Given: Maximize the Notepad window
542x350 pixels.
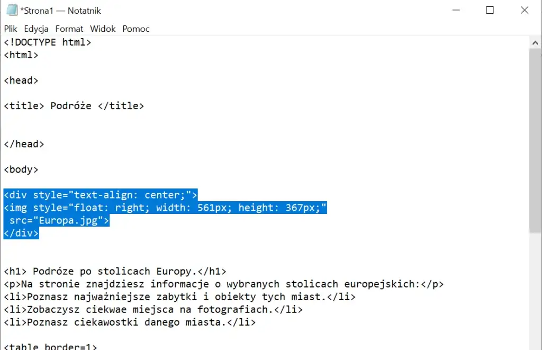Looking at the screenshot, I should pos(490,10).
